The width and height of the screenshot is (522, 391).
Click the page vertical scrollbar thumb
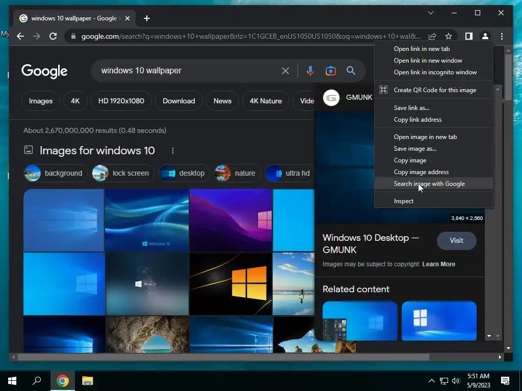[x=508, y=77]
